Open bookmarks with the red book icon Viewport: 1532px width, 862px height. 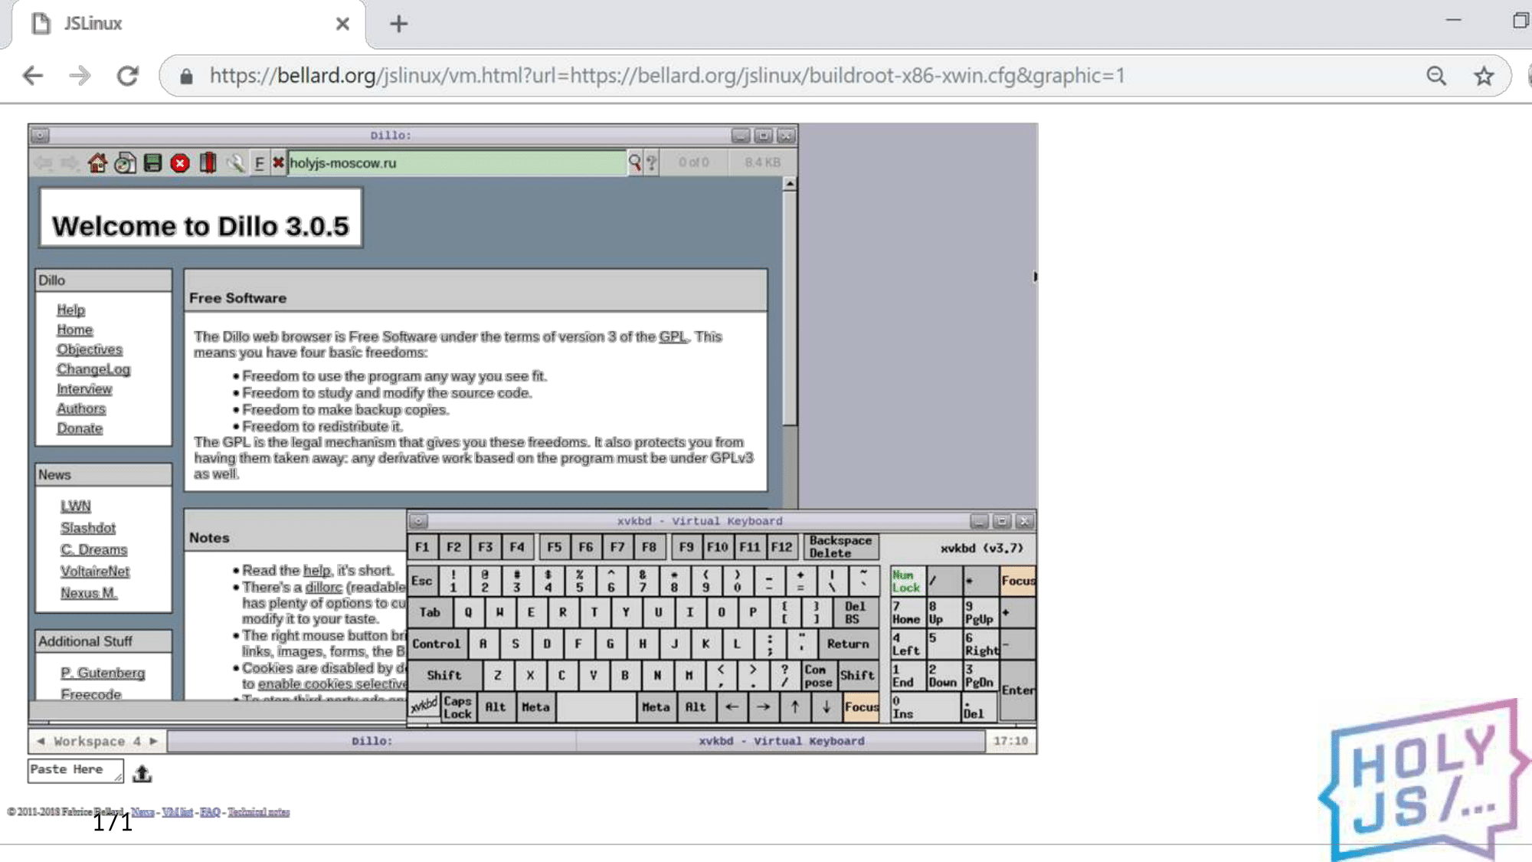coord(208,163)
